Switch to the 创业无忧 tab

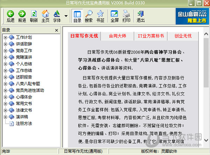coord(183,36)
